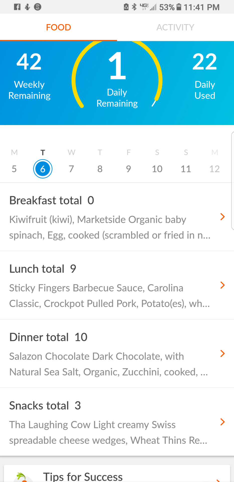Open Dinner total chevron arrow

pyautogui.click(x=222, y=353)
